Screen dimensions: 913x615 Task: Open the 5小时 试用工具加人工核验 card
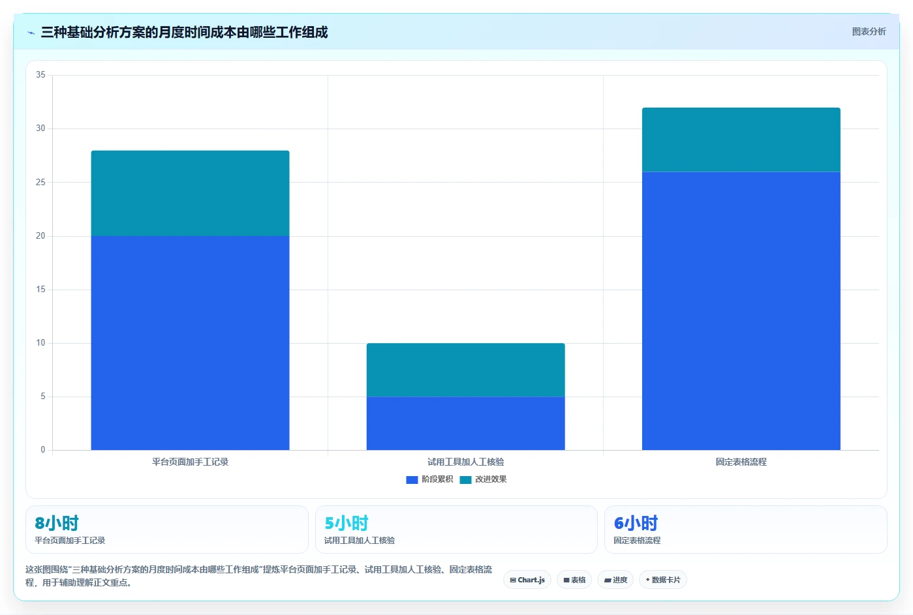tap(456, 530)
